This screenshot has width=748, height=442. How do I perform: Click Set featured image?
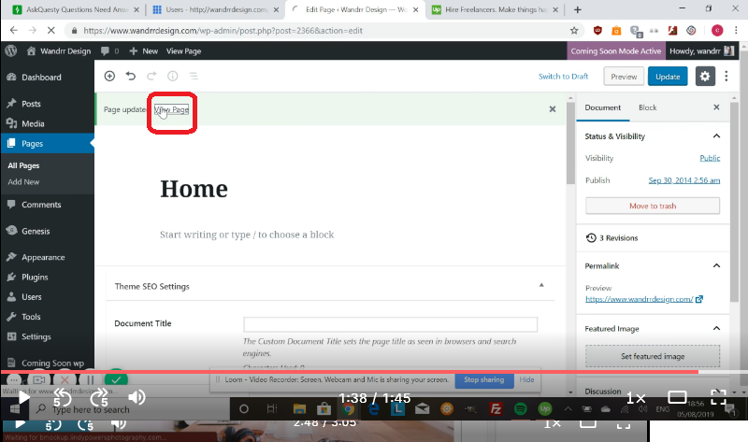[653, 356]
